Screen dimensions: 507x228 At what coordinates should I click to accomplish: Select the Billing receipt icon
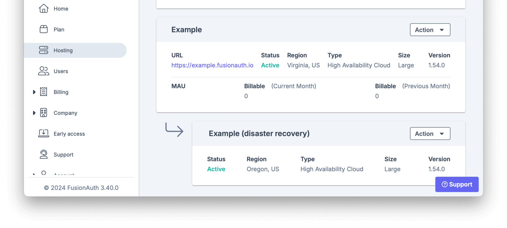pos(44,92)
